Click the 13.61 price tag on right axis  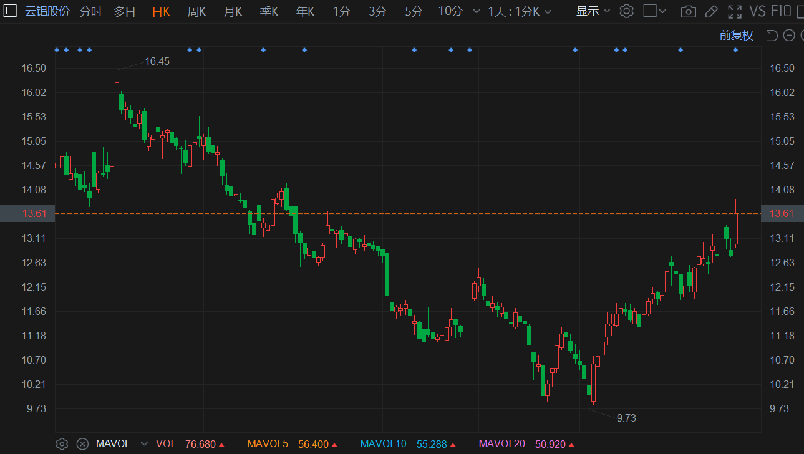[x=782, y=214]
